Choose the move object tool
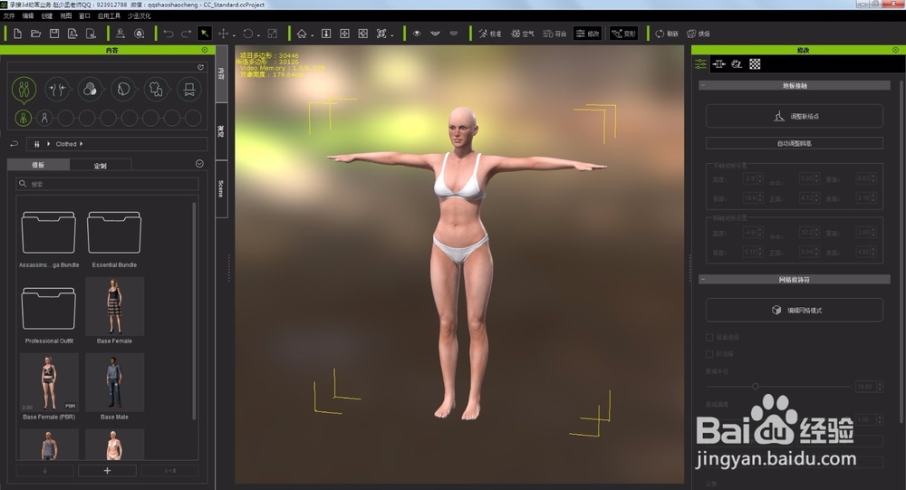The width and height of the screenshot is (906, 490). coord(223,34)
